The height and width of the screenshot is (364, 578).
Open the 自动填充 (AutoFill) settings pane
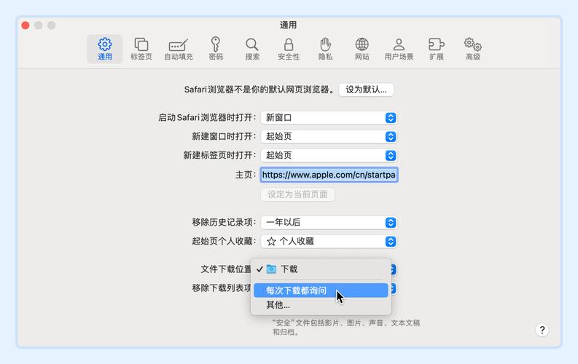(x=179, y=49)
